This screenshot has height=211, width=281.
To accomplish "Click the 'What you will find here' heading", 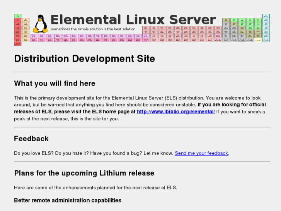I will 54,84.
